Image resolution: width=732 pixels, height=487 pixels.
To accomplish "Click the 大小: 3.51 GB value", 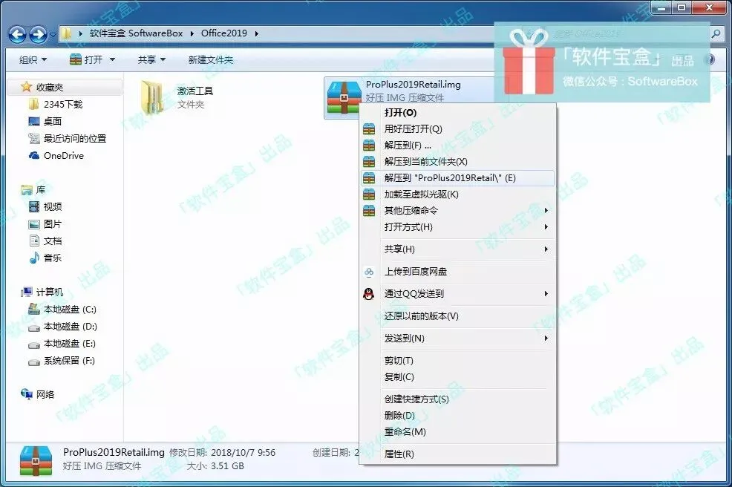I will (227, 466).
